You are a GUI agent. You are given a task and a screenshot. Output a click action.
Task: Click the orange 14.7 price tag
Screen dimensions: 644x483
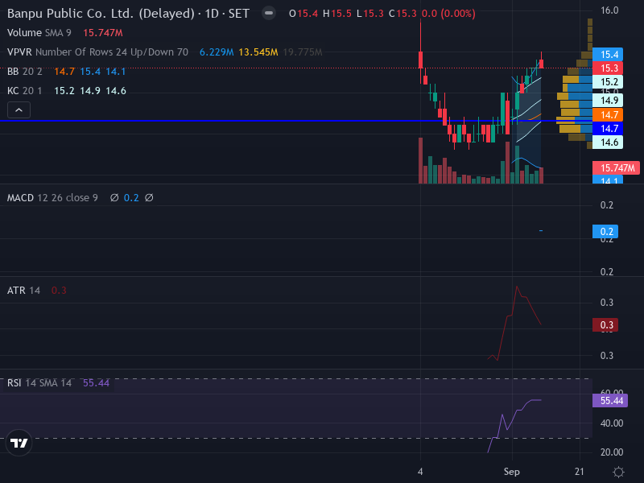[x=608, y=115]
